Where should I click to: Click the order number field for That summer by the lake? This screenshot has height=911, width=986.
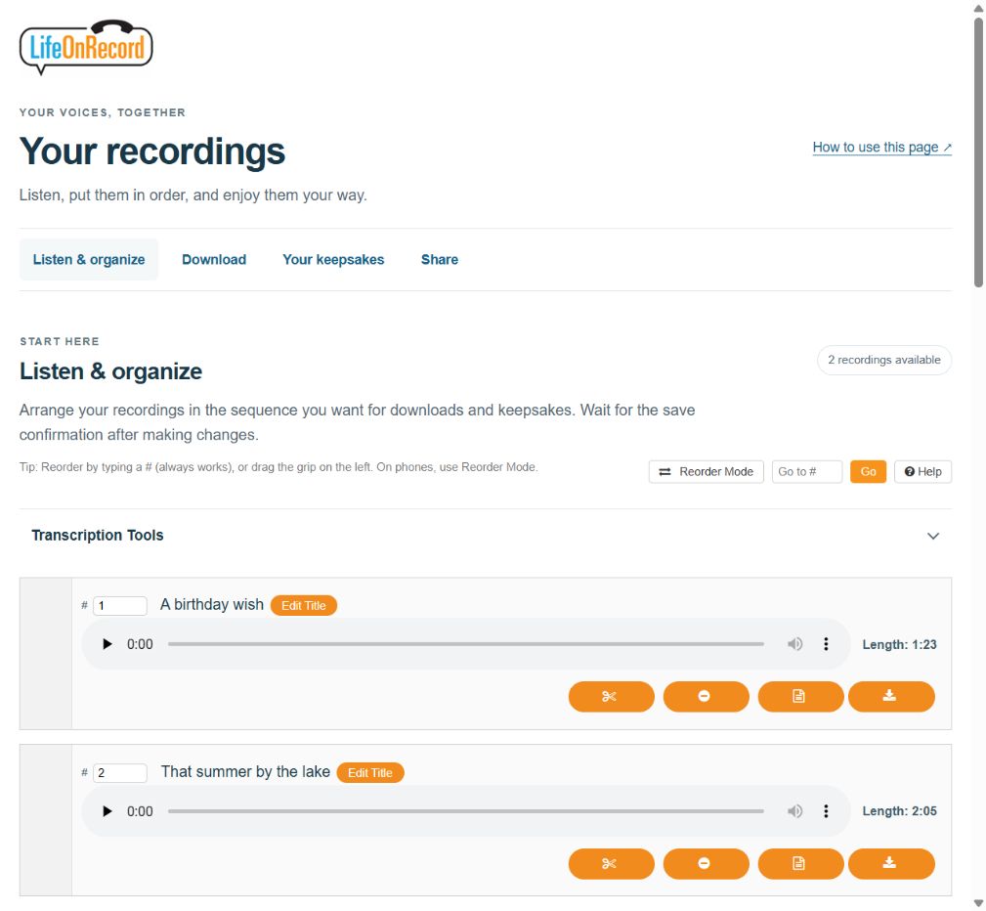[120, 773]
